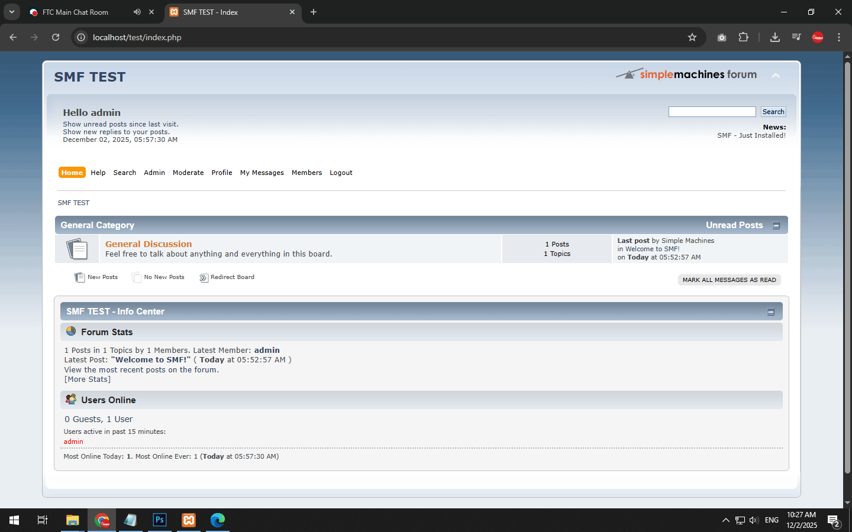Open the General Discussion board link
The image size is (852, 532).
[x=149, y=244]
